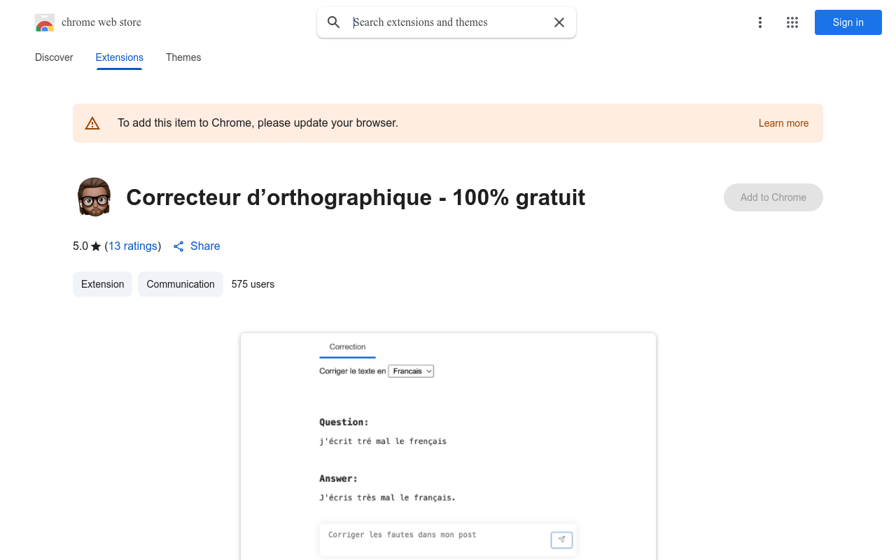Click the warning triangle icon in the banner
Viewport: 896px width, 560px height.
pyautogui.click(x=92, y=122)
